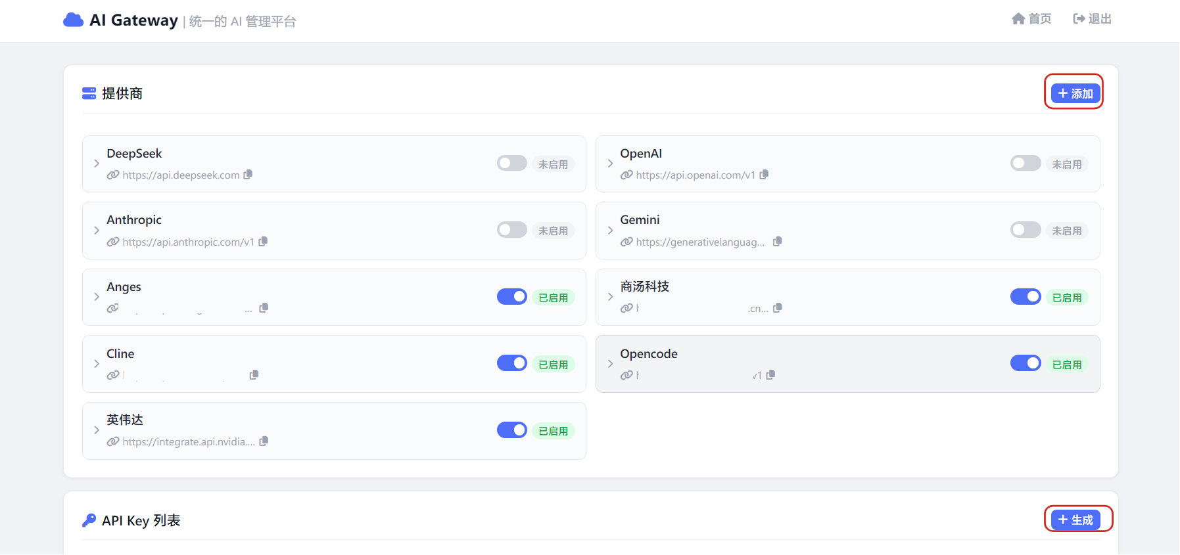Click link icon under Opencode

tap(626, 376)
